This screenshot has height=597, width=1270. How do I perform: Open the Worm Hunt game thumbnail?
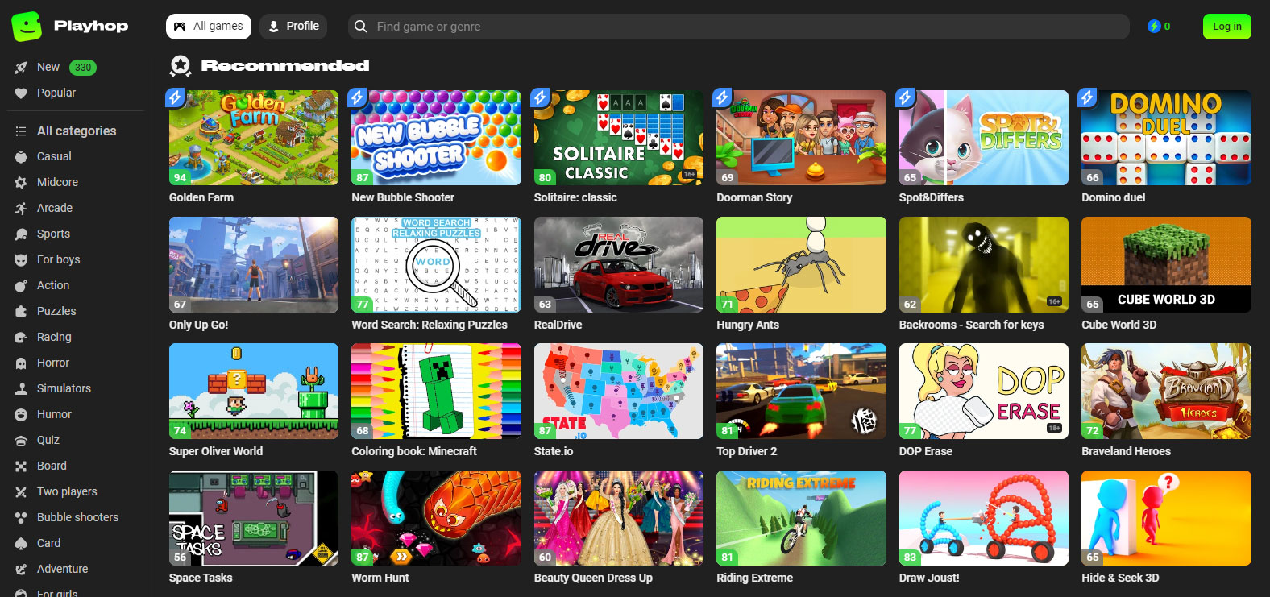(x=436, y=518)
